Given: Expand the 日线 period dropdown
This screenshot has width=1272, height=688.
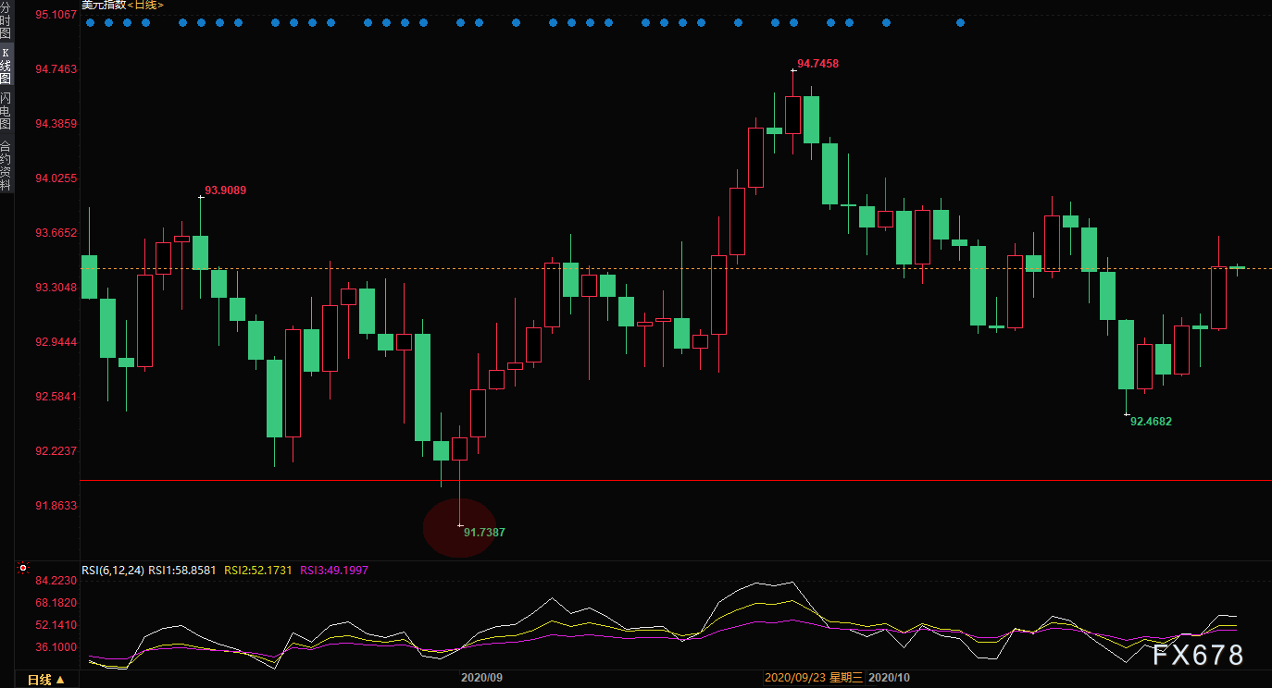Looking at the screenshot, I should pos(45,680).
